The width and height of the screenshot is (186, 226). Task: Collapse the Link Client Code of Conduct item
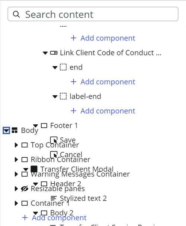(45, 53)
